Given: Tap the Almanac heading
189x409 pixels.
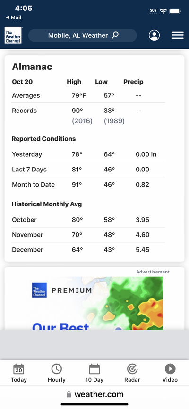Looking at the screenshot, I should (32, 67).
